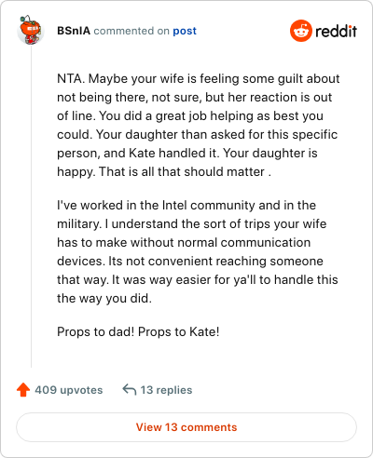The width and height of the screenshot is (373, 458).
Task: Click the word "military." in the comment
Action: tap(79, 223)
